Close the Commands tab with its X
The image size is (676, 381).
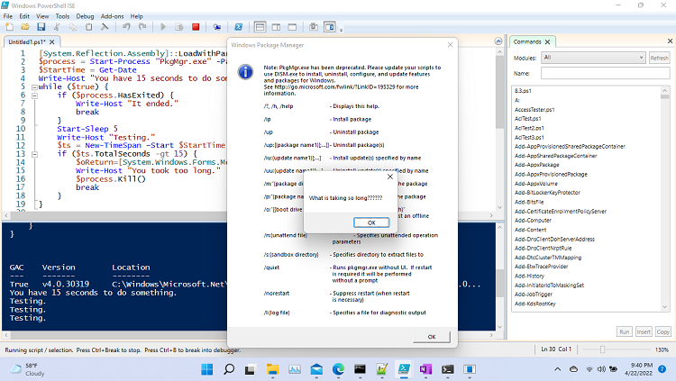(547, 41)
